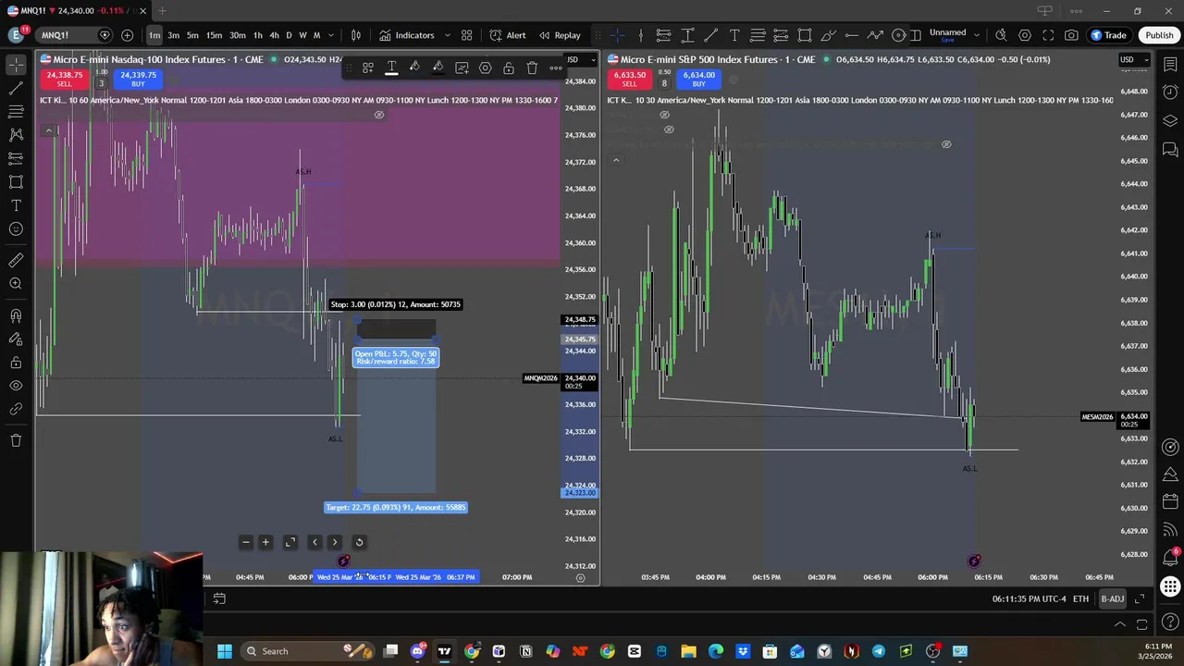
Task: Toggle ICT indicator visibility eye on Nasdaq chart
Action: [378, 115]
